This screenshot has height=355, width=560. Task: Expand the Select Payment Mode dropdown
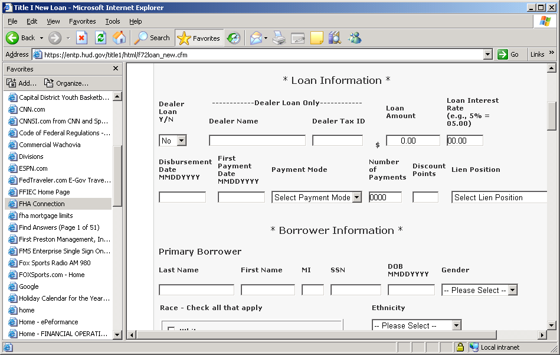coord(317,197)
